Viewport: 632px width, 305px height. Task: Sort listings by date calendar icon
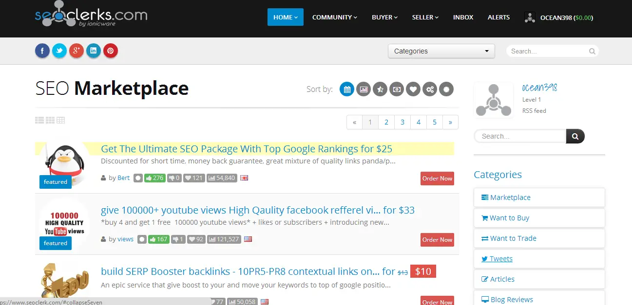coord(347,89)
